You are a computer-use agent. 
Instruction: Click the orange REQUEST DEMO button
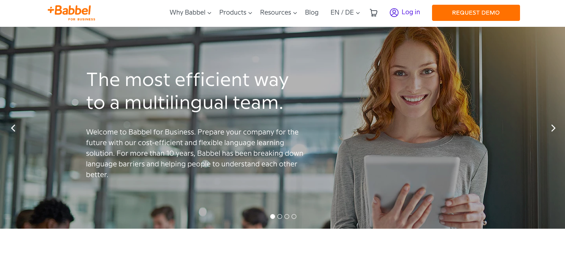tap(476, 13)
